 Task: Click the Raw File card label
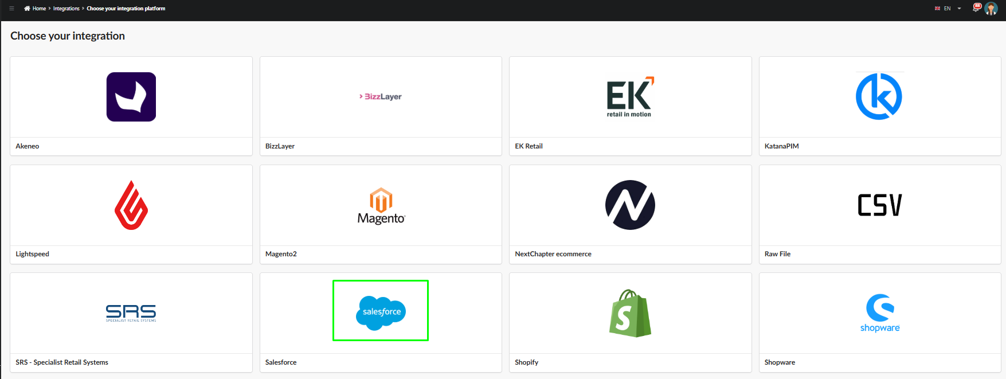(x=777, y=254)
